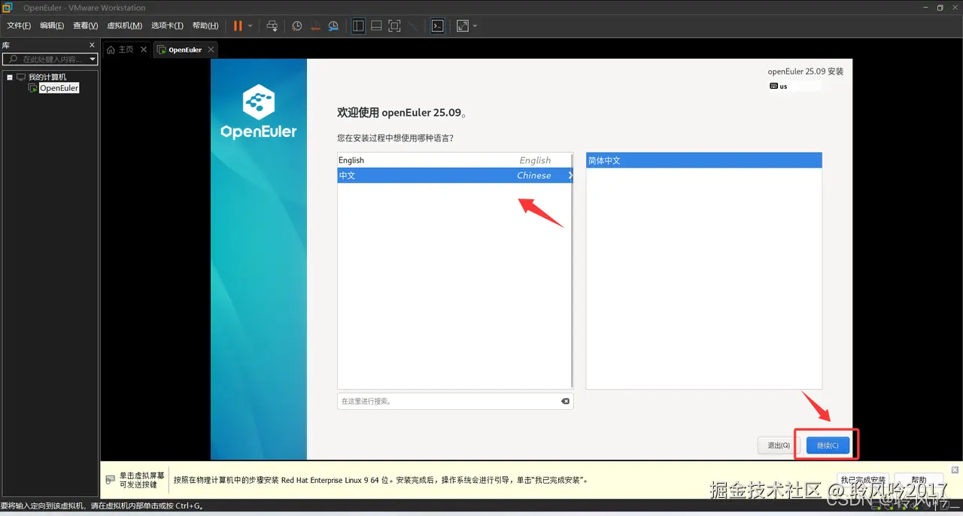
Task: Toggle the stretch guest display mode
Action: pos(413,26)
